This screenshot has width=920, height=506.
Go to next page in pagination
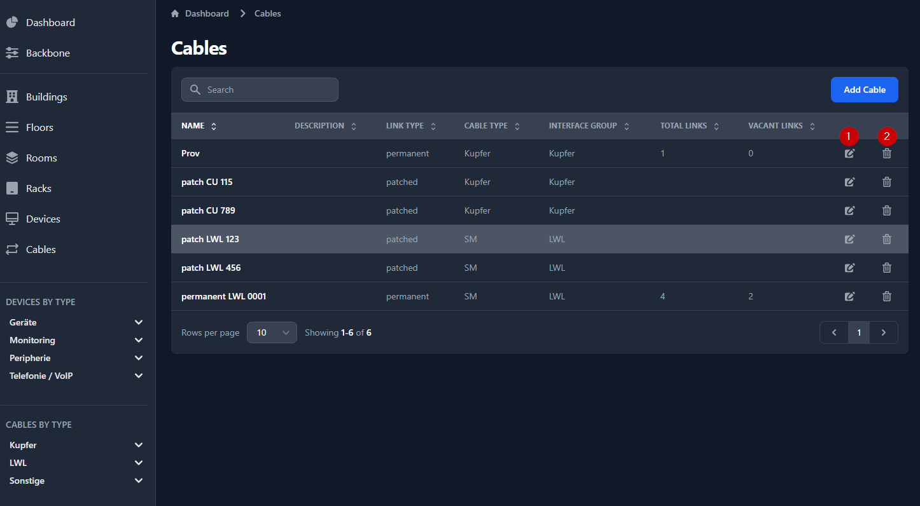coord(883,332)
